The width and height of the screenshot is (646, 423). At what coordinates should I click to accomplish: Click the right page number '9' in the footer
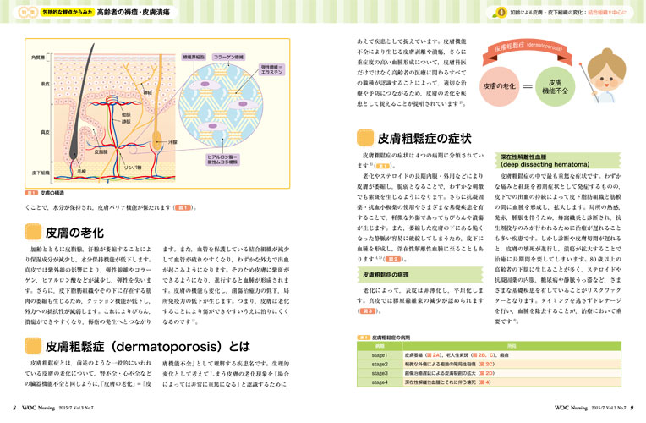[632, 408]
